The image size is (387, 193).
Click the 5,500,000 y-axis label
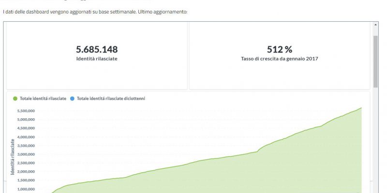pos(26,111)
